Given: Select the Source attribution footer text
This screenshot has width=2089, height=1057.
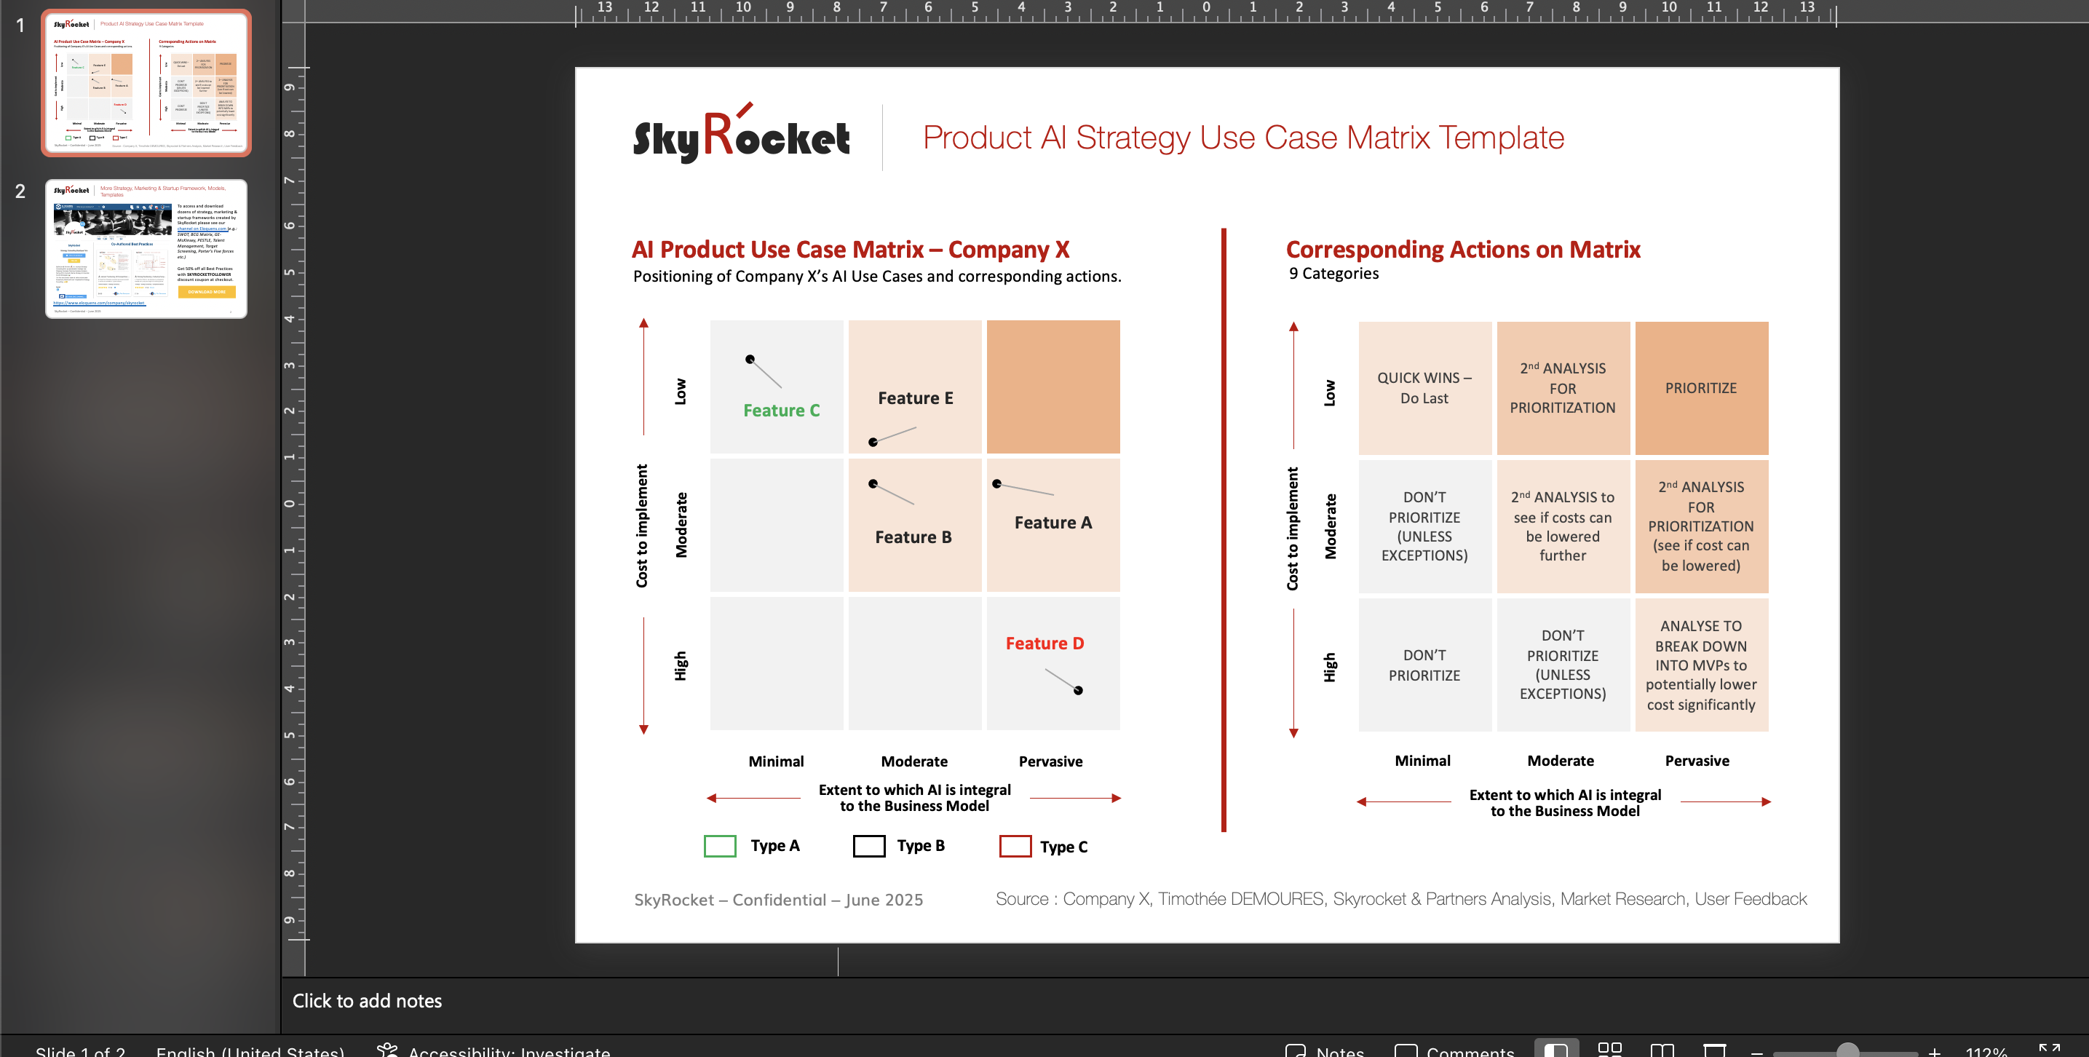Looking at the screenshot, I should tap(1400, 898).
